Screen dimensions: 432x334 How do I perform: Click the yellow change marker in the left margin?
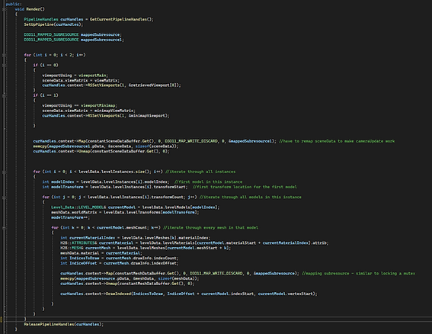[x=1, y=320]
